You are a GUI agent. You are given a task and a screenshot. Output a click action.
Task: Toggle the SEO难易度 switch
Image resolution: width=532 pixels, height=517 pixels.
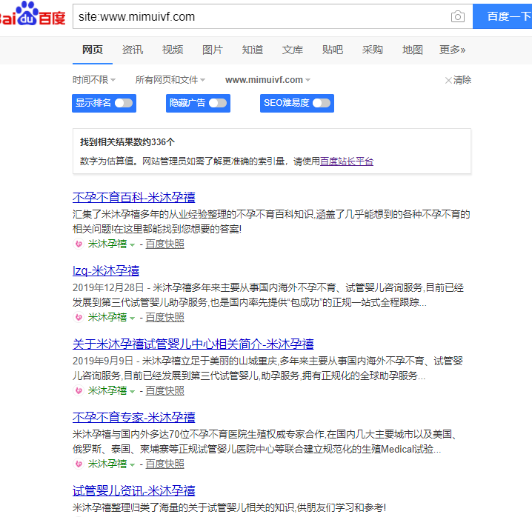click(x=322, y=103)
